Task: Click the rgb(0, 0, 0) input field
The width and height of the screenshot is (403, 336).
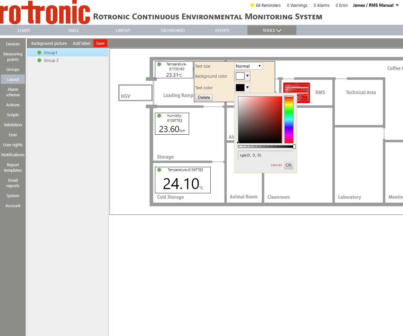Action: [266, 155]
